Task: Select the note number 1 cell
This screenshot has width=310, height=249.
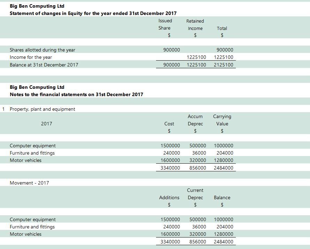Action: coord(3,109)
